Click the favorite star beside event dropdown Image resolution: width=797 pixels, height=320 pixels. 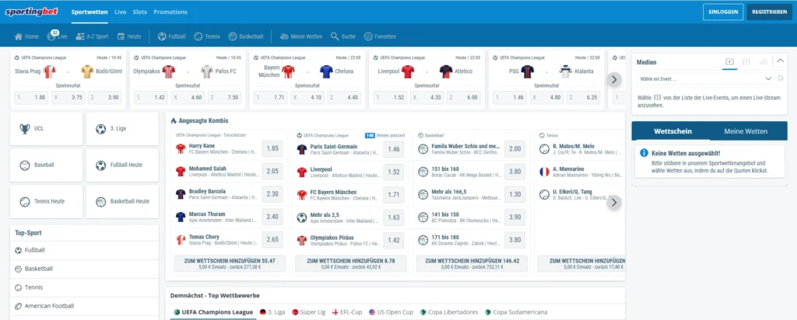pos(780,78)
